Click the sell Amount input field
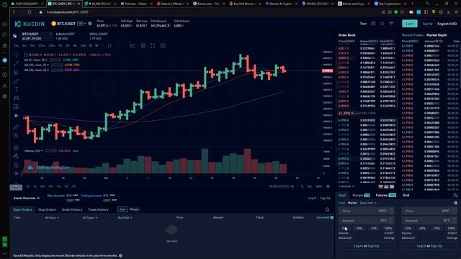461x259 pixels. 429,221
